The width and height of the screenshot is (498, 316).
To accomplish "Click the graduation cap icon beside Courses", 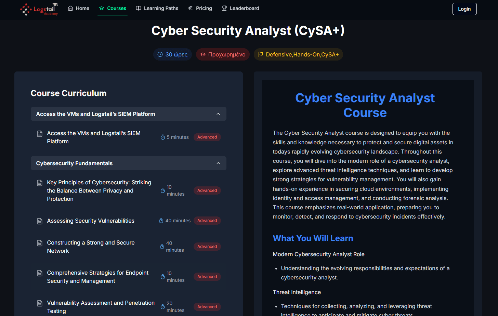I will tap(102, 8).
